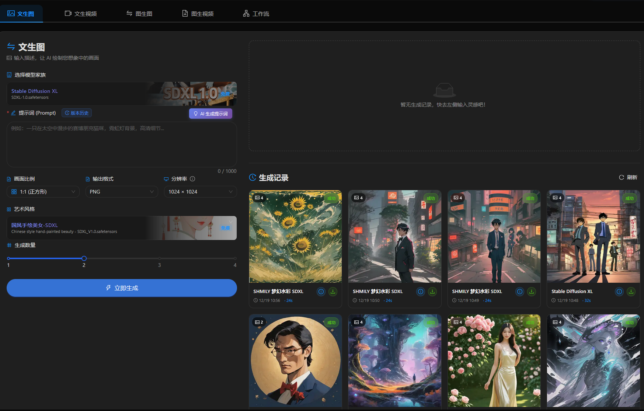Open the 图生图 tab
Image resolution: width=644 pixels, height=411 pixels.
[x=139, y=14]
